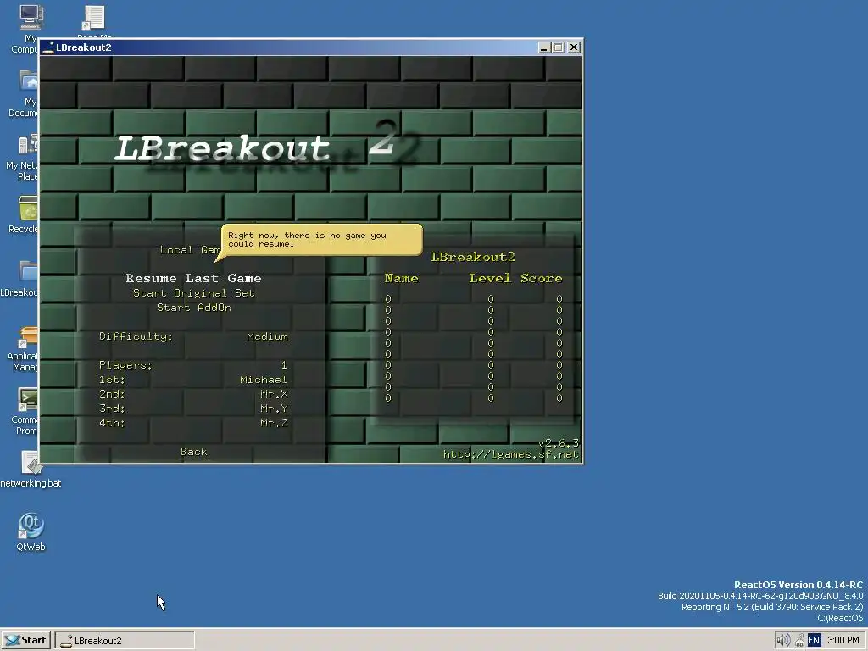This screenshot has height=651, width=868.
Task: Click the Name column header
Action: 401,278
